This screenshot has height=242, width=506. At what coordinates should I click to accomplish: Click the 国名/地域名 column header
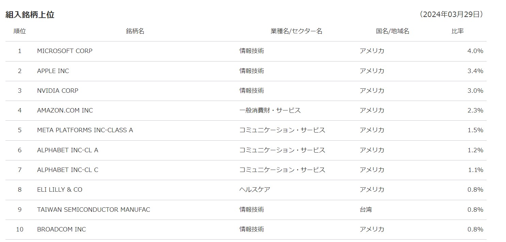(x=393, y=31)
